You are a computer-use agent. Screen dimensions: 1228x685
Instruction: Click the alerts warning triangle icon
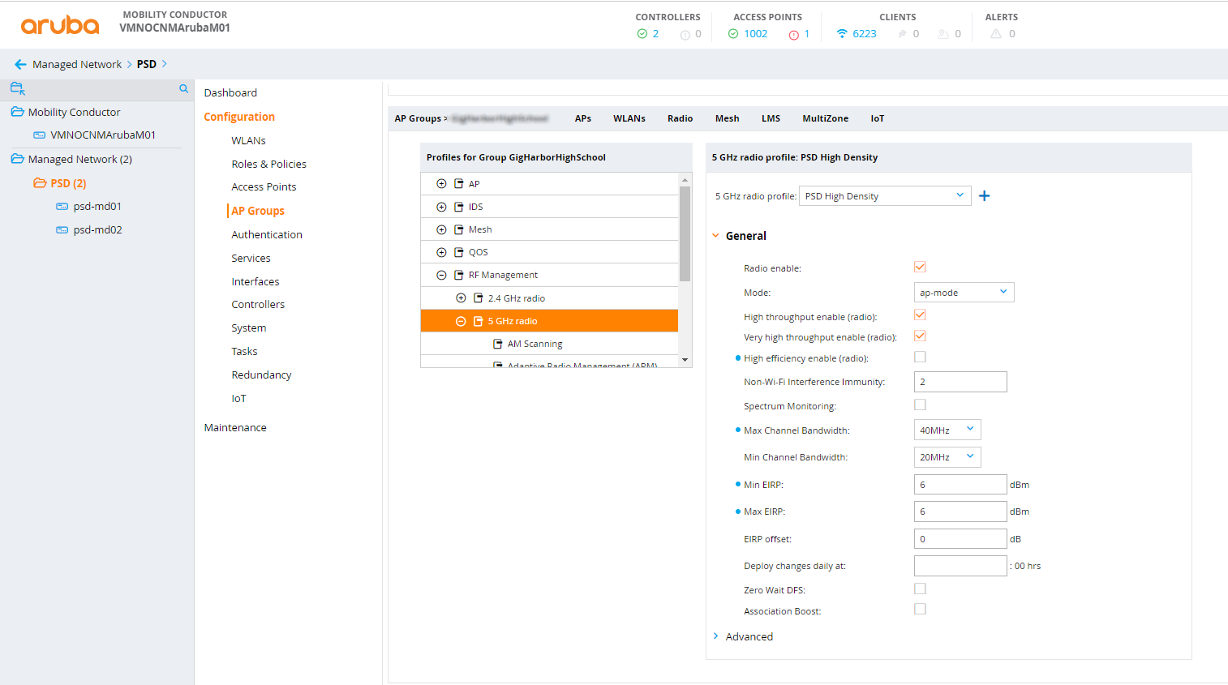(x=996, y=34)
